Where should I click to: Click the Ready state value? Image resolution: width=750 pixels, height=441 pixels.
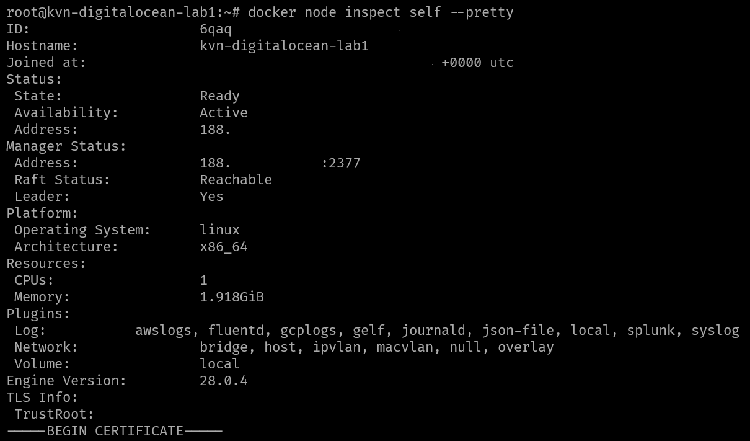[219, 96]
